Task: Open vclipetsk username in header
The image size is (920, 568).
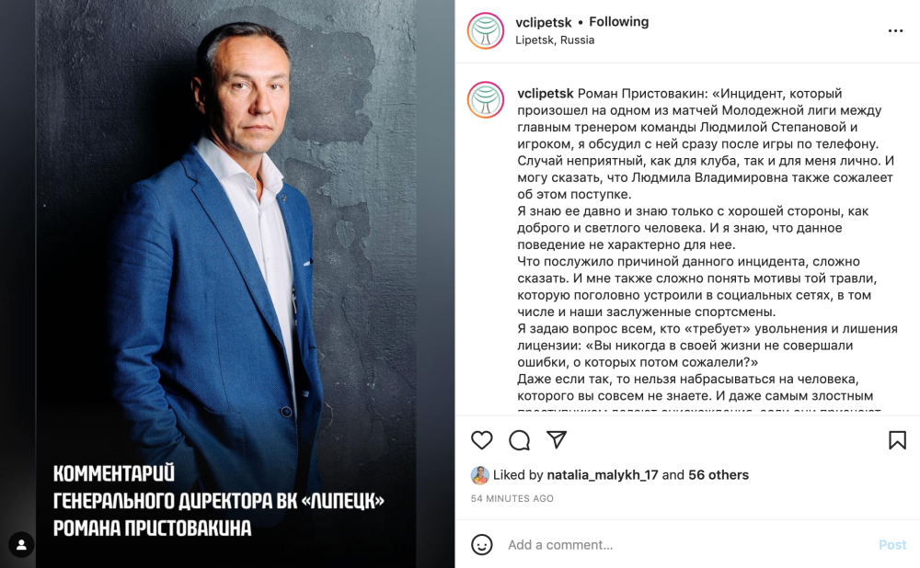Action: tap(544, 22)
